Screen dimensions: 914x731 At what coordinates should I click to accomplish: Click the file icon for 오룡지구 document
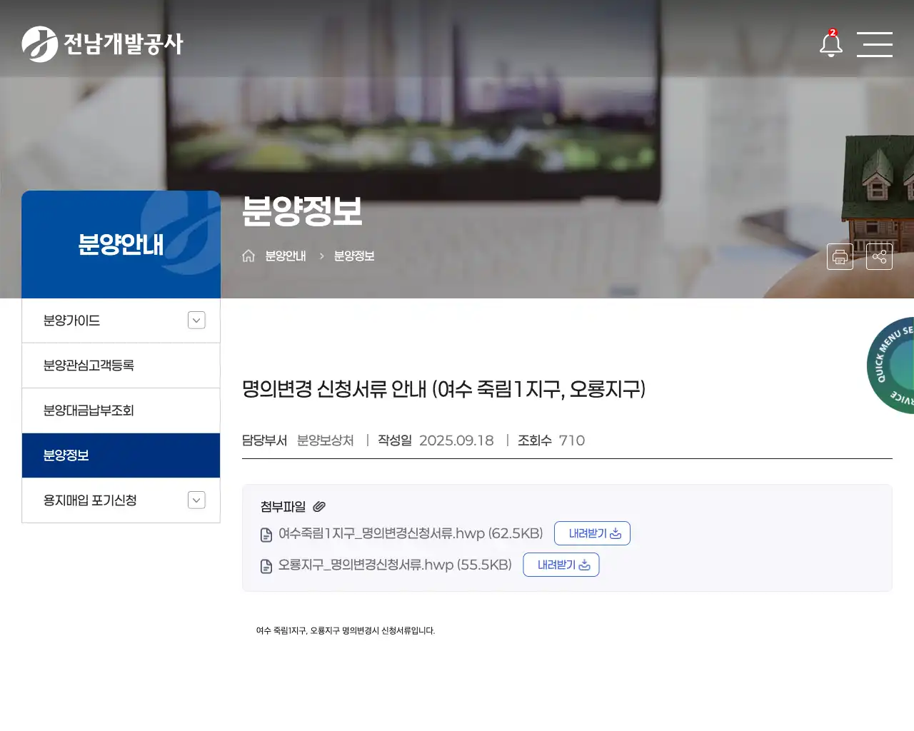coord(266,566)
